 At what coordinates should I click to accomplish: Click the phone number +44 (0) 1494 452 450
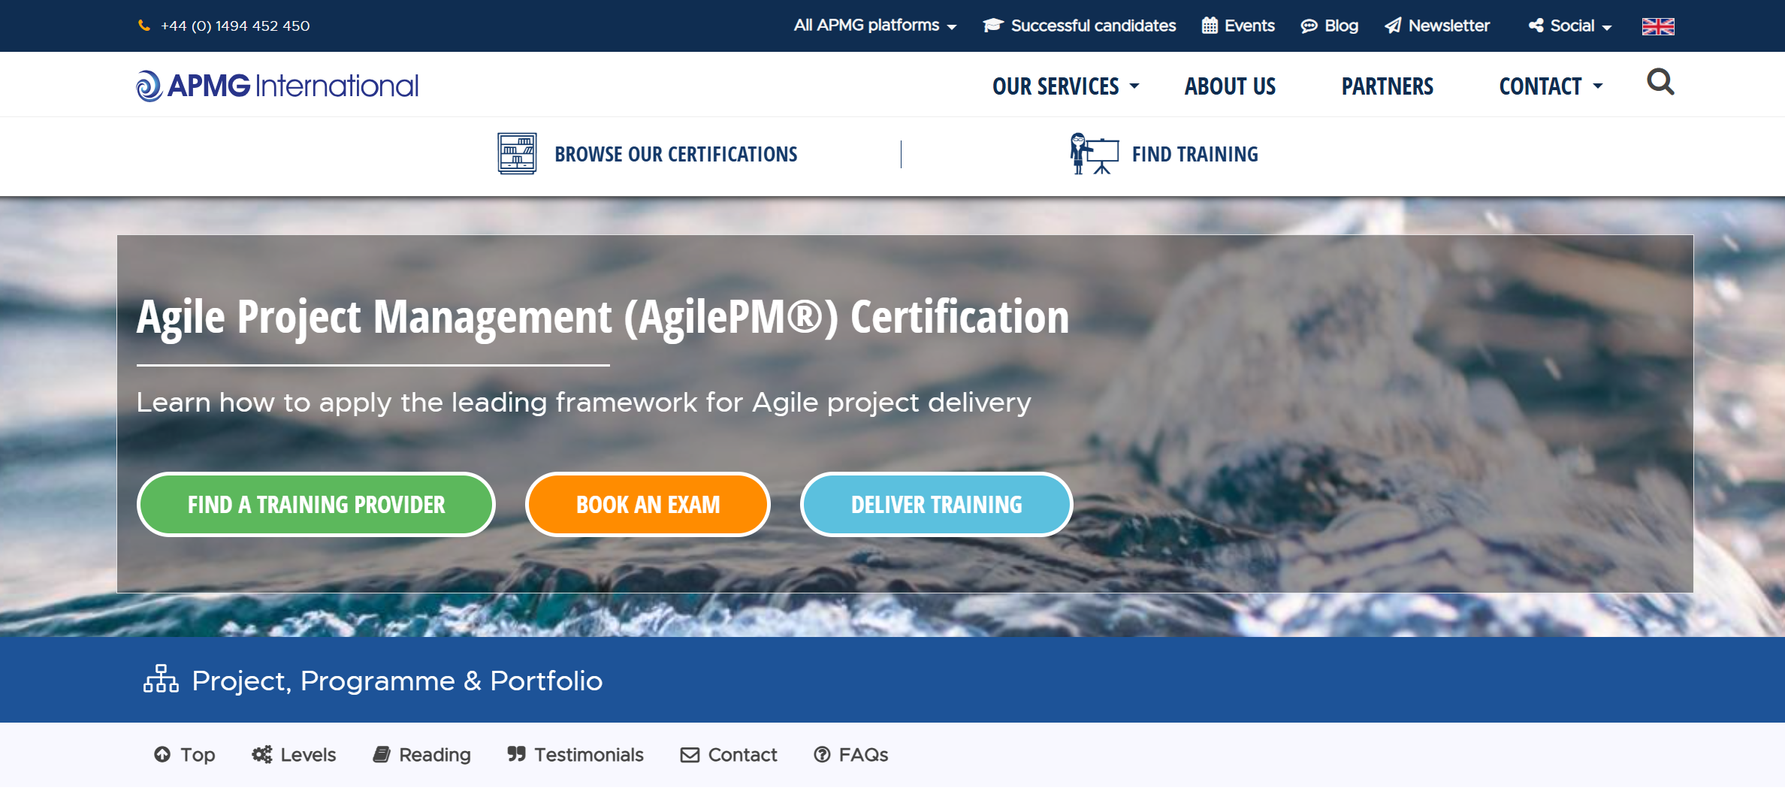click(235, 26)
